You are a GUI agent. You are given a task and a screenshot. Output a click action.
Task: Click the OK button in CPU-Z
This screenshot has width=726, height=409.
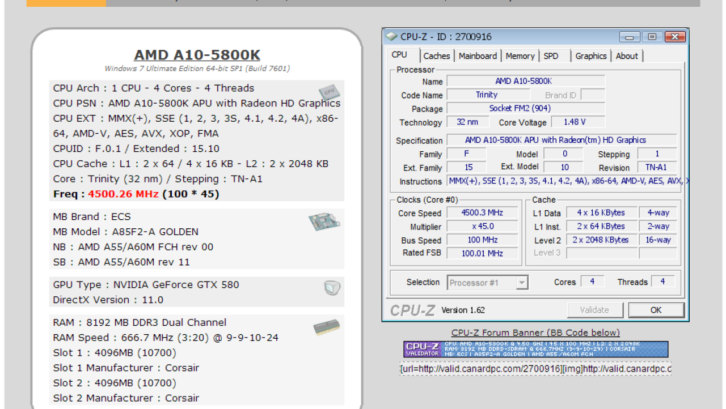click(x=656, y=310)
